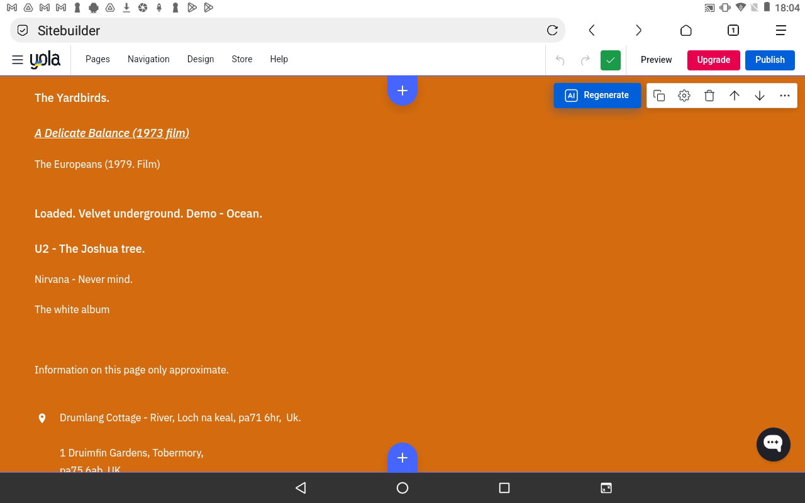The height and width of the screenshot is (503, 805).
Task: Select '1 Druimfin Gardens, Tobermory,' text
Action: pyautogui.click(x=131, y=453)
